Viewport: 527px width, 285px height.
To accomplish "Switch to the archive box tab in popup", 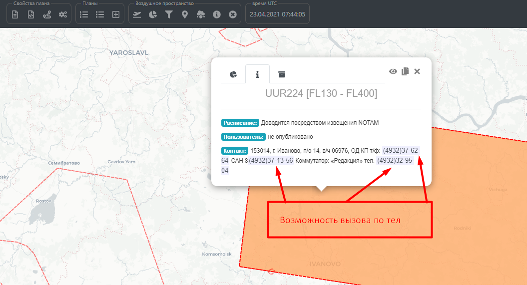I will (x=282, y=74).
